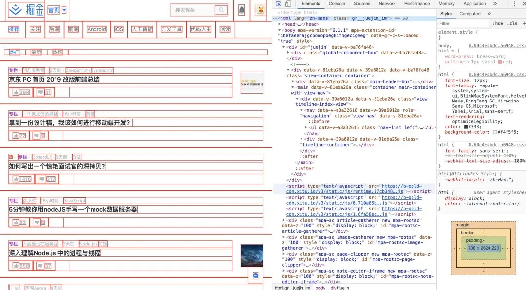Switch to the Computed styles tab
Screen dimensions: 526x290
470,14
